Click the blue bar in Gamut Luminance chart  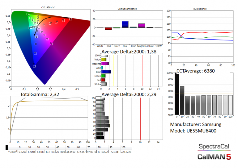tap(125, 24)
